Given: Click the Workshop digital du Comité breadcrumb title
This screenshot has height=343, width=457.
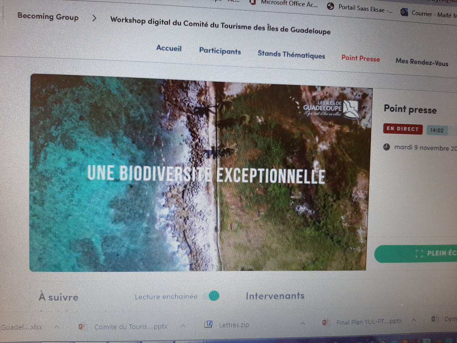Looking at the screenshot, I should [220, 25].
